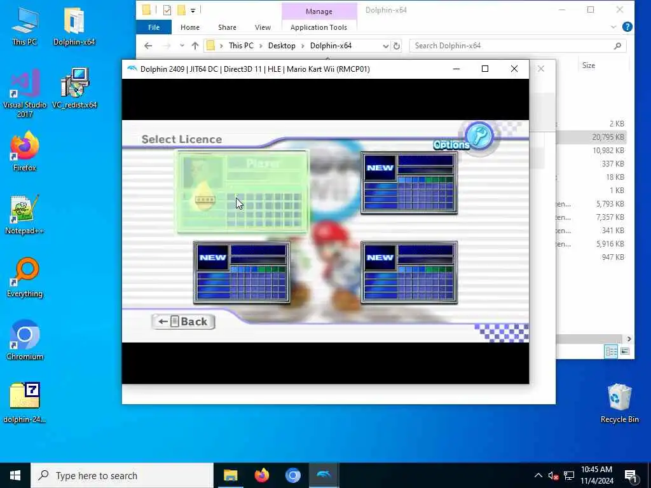Open This PC desktop icon

tap(25, 26)
